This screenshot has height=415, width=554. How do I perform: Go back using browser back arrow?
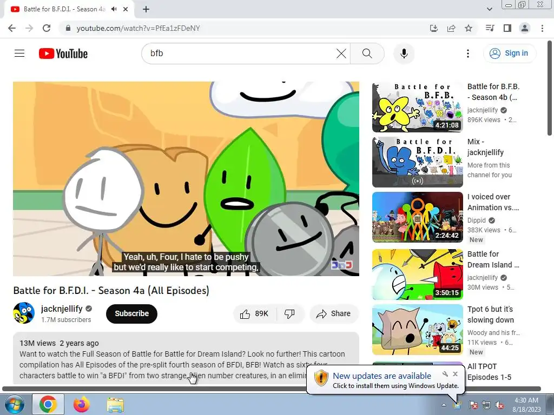12,28
